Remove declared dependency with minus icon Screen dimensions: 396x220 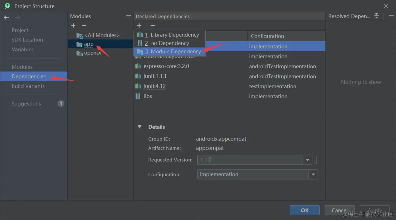[153, 26]
